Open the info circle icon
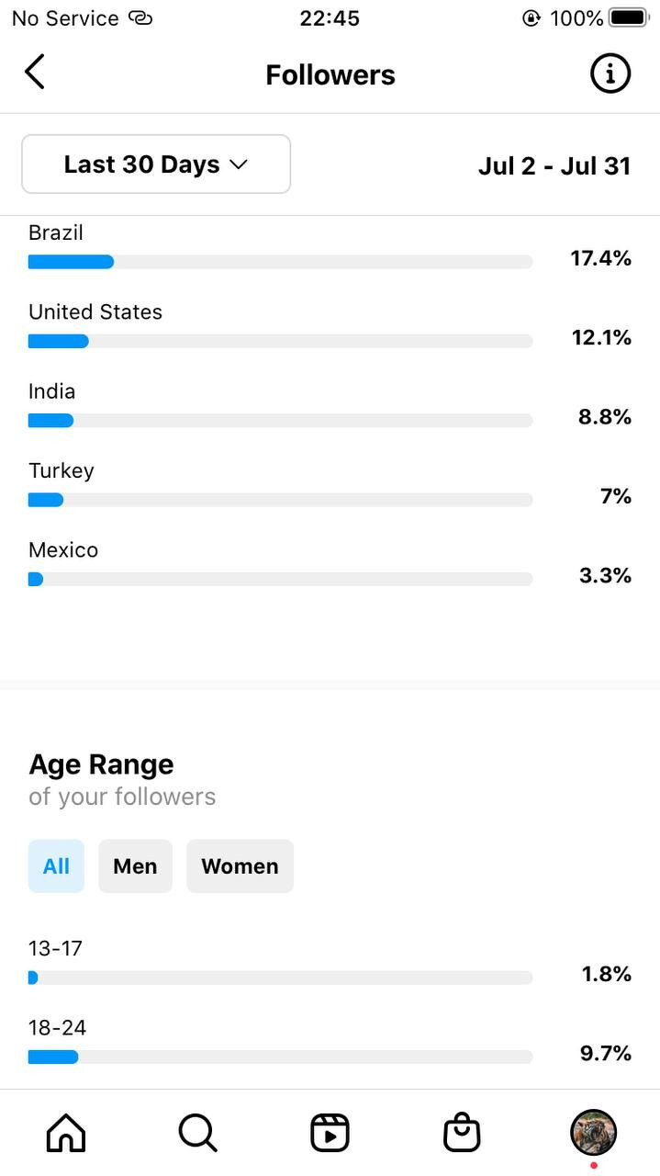660x1176 pixels. 610,73
